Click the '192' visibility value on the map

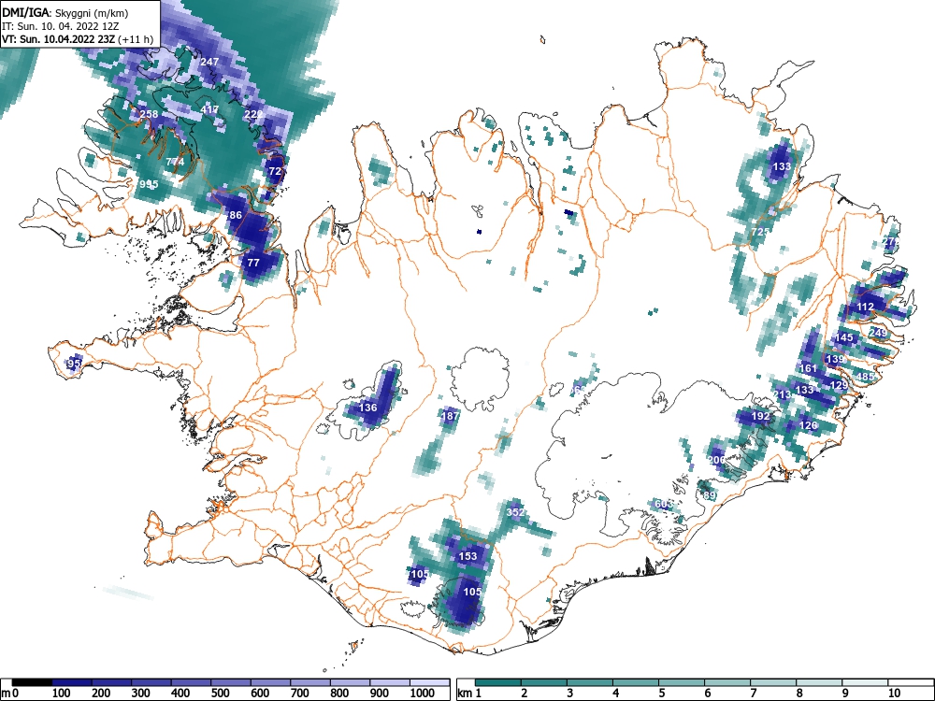coord(760,416)
